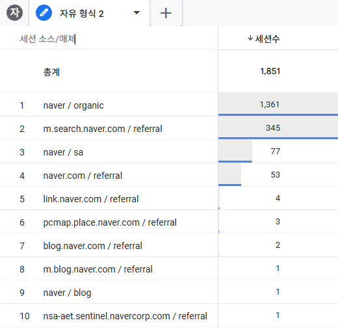338x331 pixels.
Task: Click the sessions value for naver / blog
Action: click(x=278, y=292)
